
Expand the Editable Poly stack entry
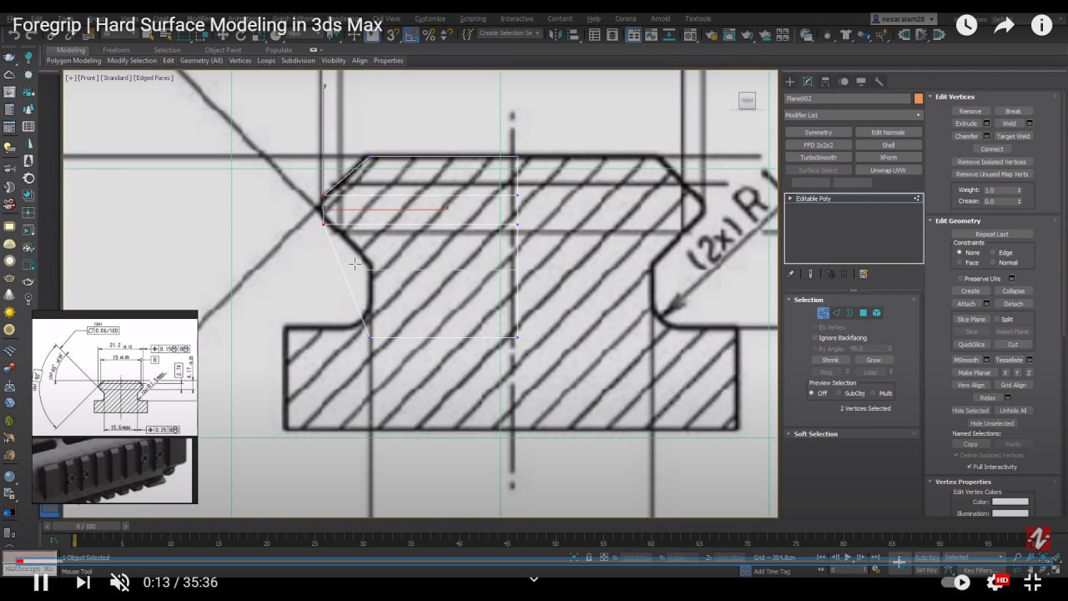click(790, 199)
